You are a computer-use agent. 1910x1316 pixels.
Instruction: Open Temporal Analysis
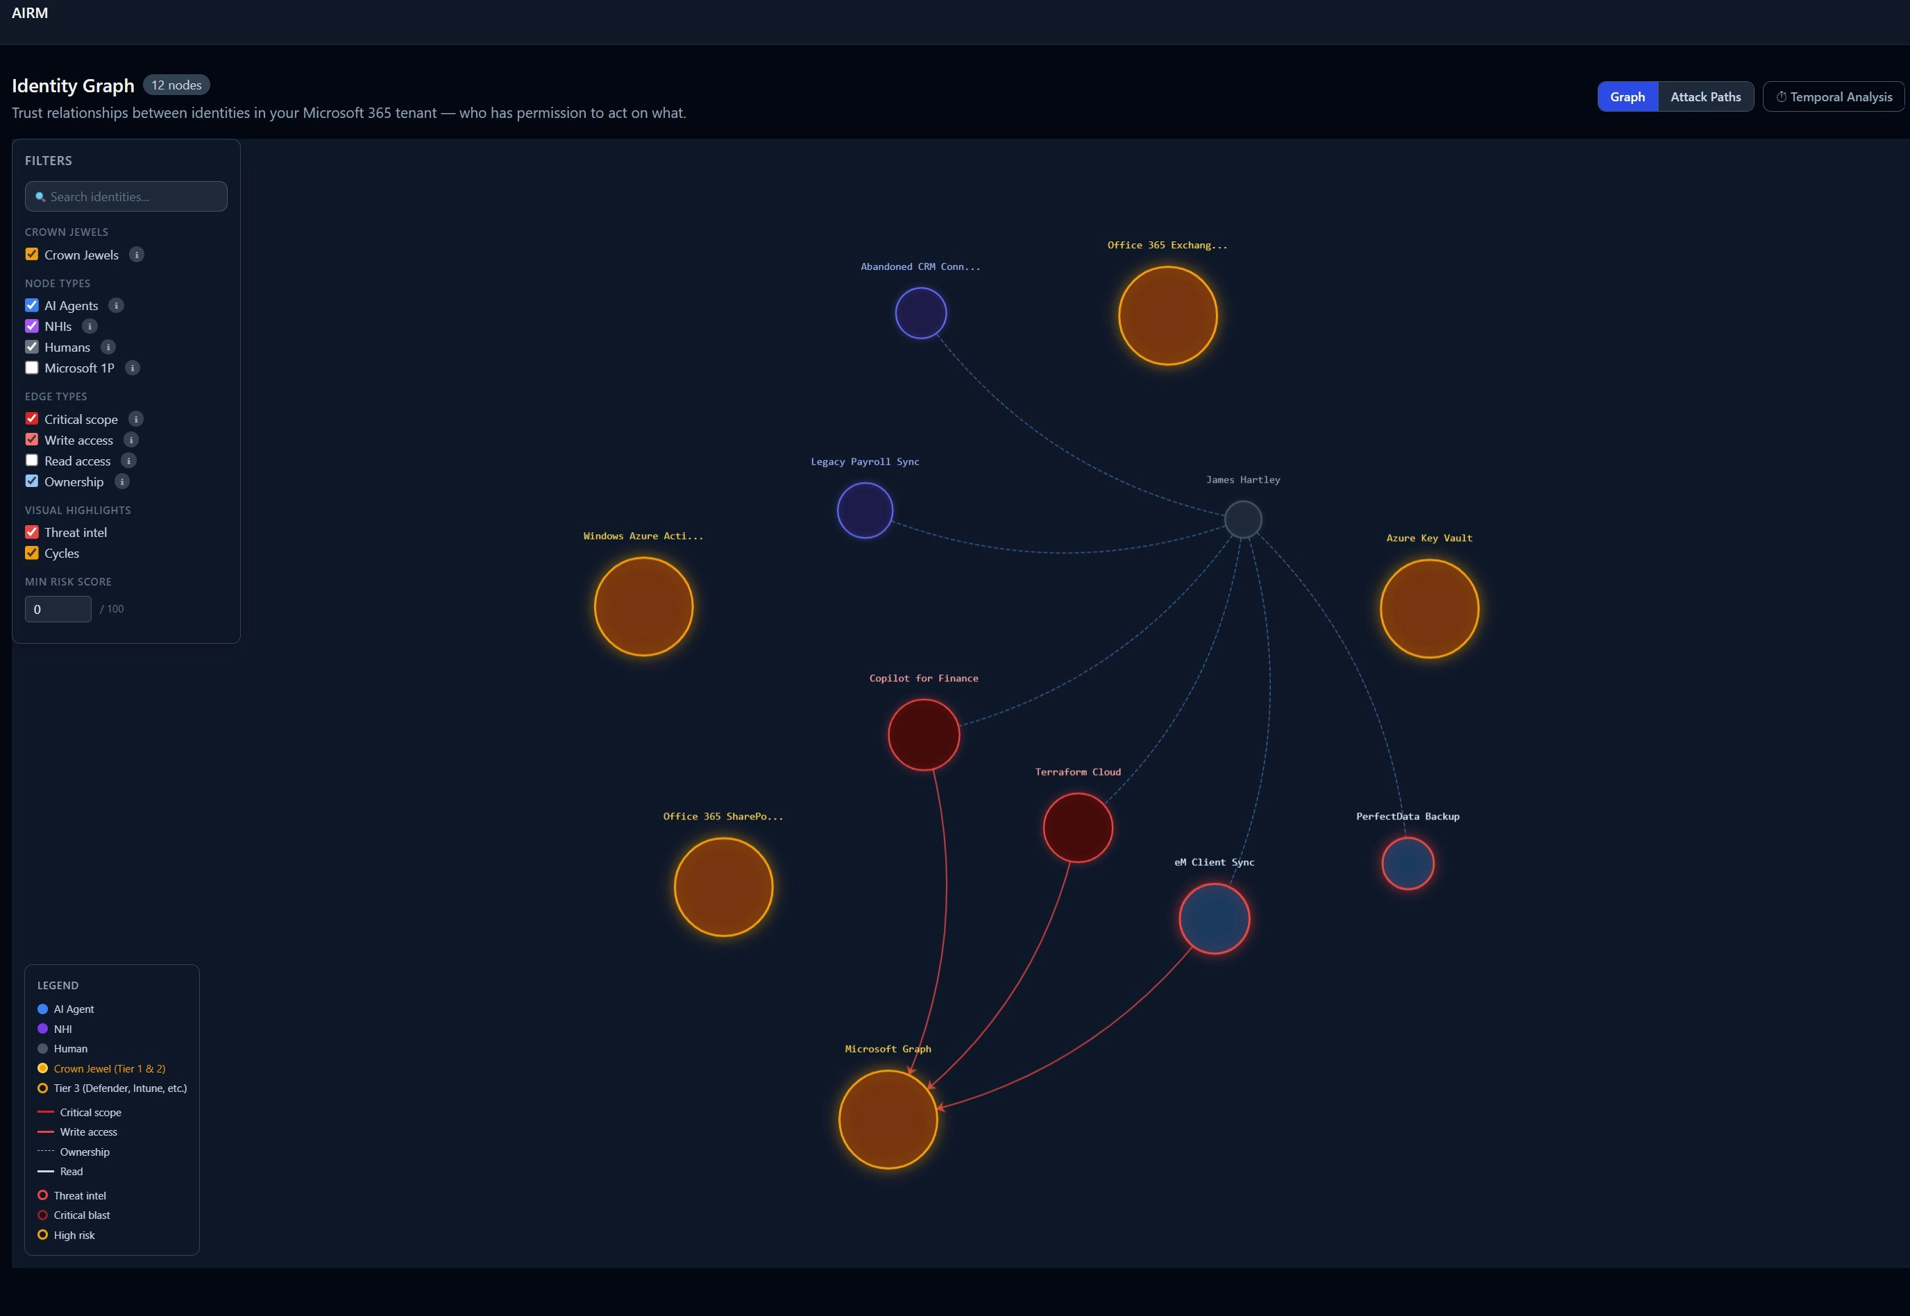point(1833,96)
